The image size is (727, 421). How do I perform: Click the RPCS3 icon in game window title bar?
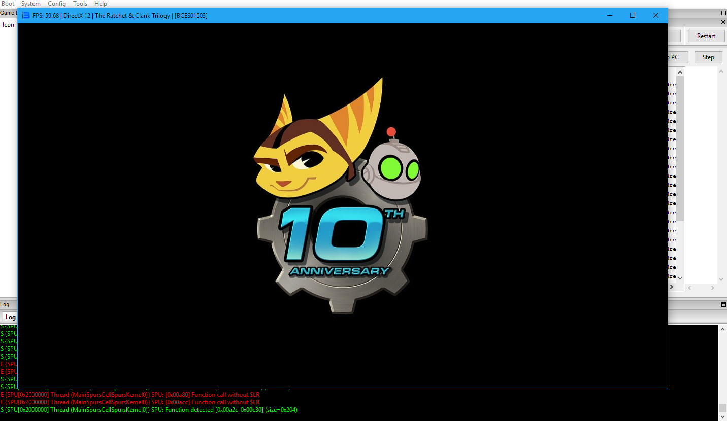pos(25,15)
